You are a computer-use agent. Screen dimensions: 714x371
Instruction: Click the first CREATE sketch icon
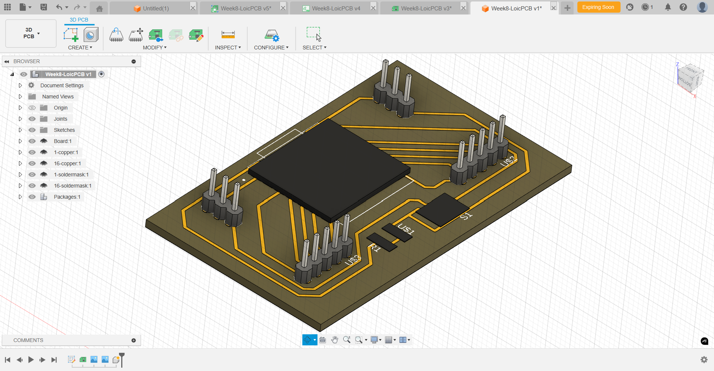point(71,35)
